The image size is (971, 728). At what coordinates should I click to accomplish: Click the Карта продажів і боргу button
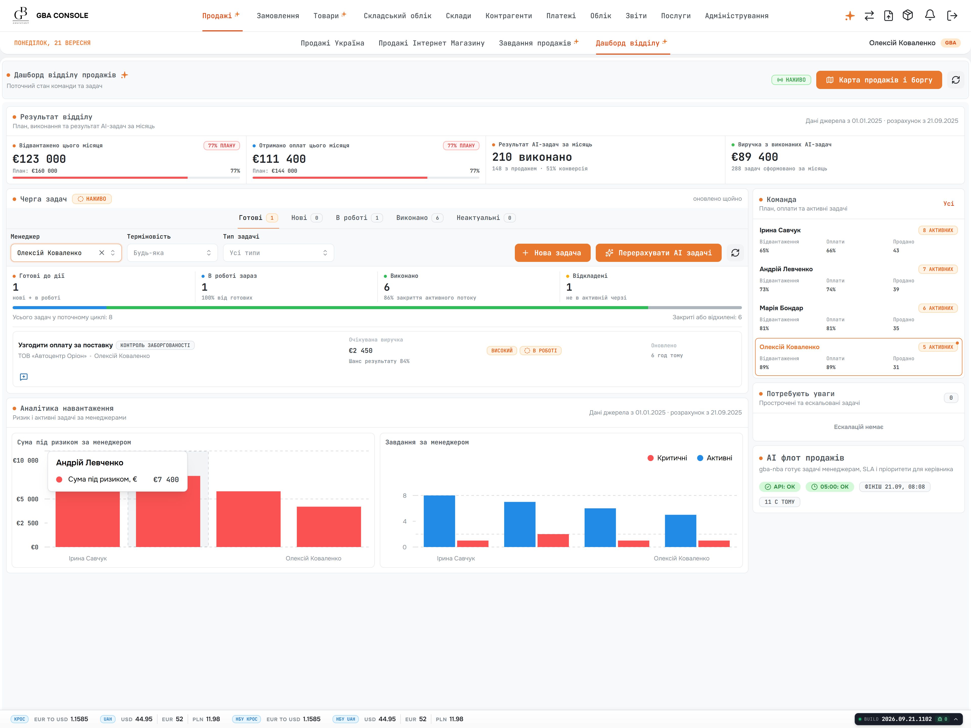(878, 80)
